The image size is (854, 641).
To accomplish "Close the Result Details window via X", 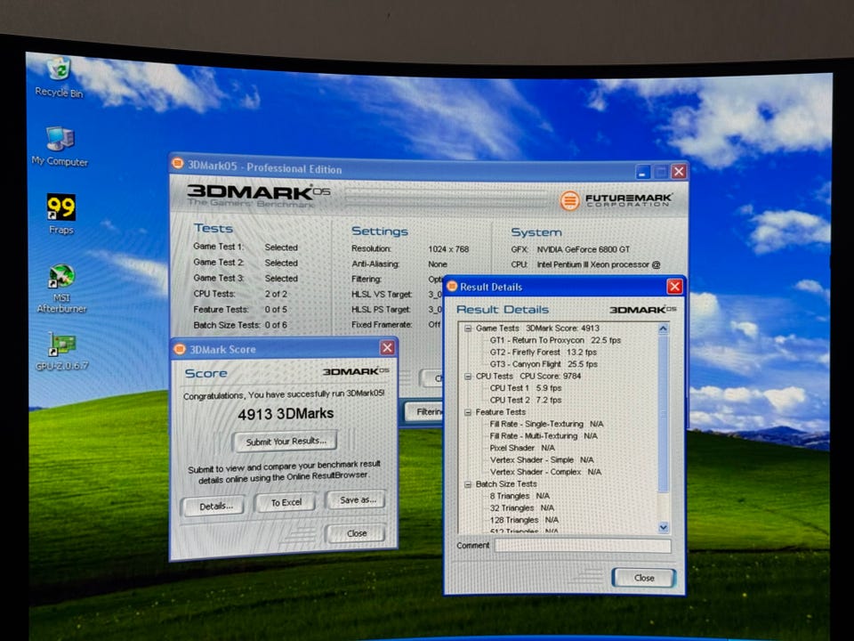I will pos(674,287).
